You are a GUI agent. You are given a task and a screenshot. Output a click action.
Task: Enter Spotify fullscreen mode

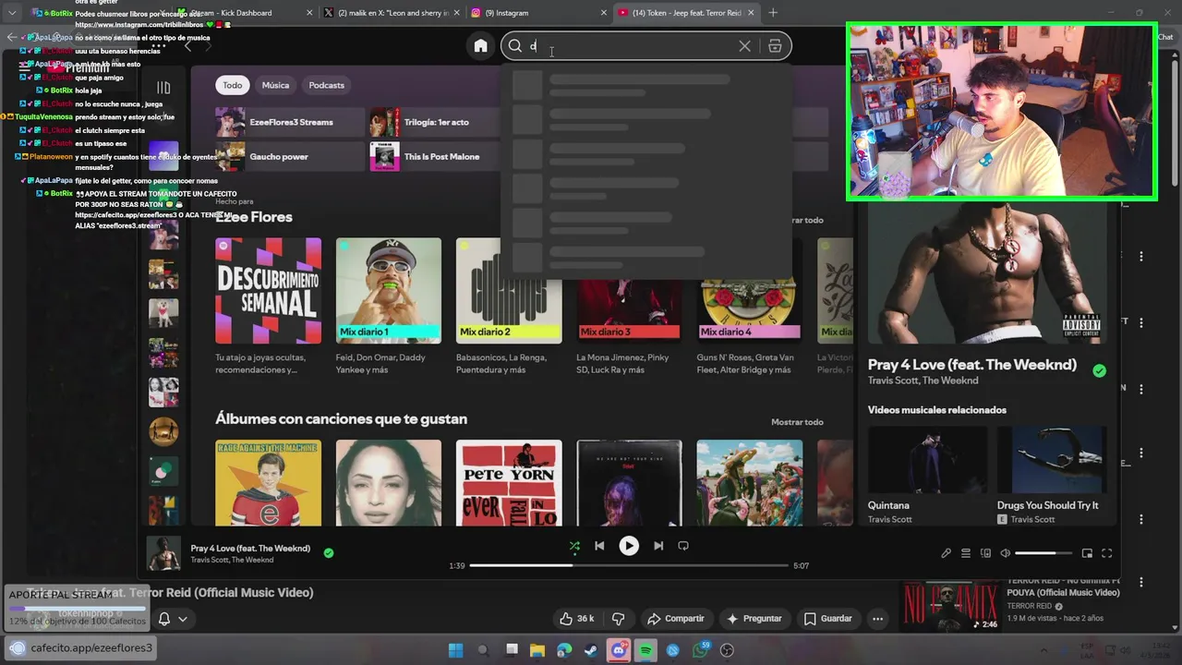(x=1106, y=553)
